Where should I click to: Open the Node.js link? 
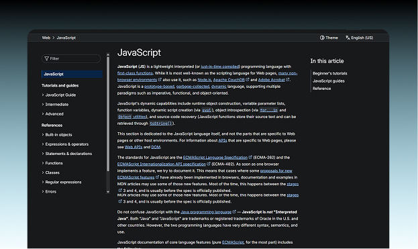[x=204, y=80]
